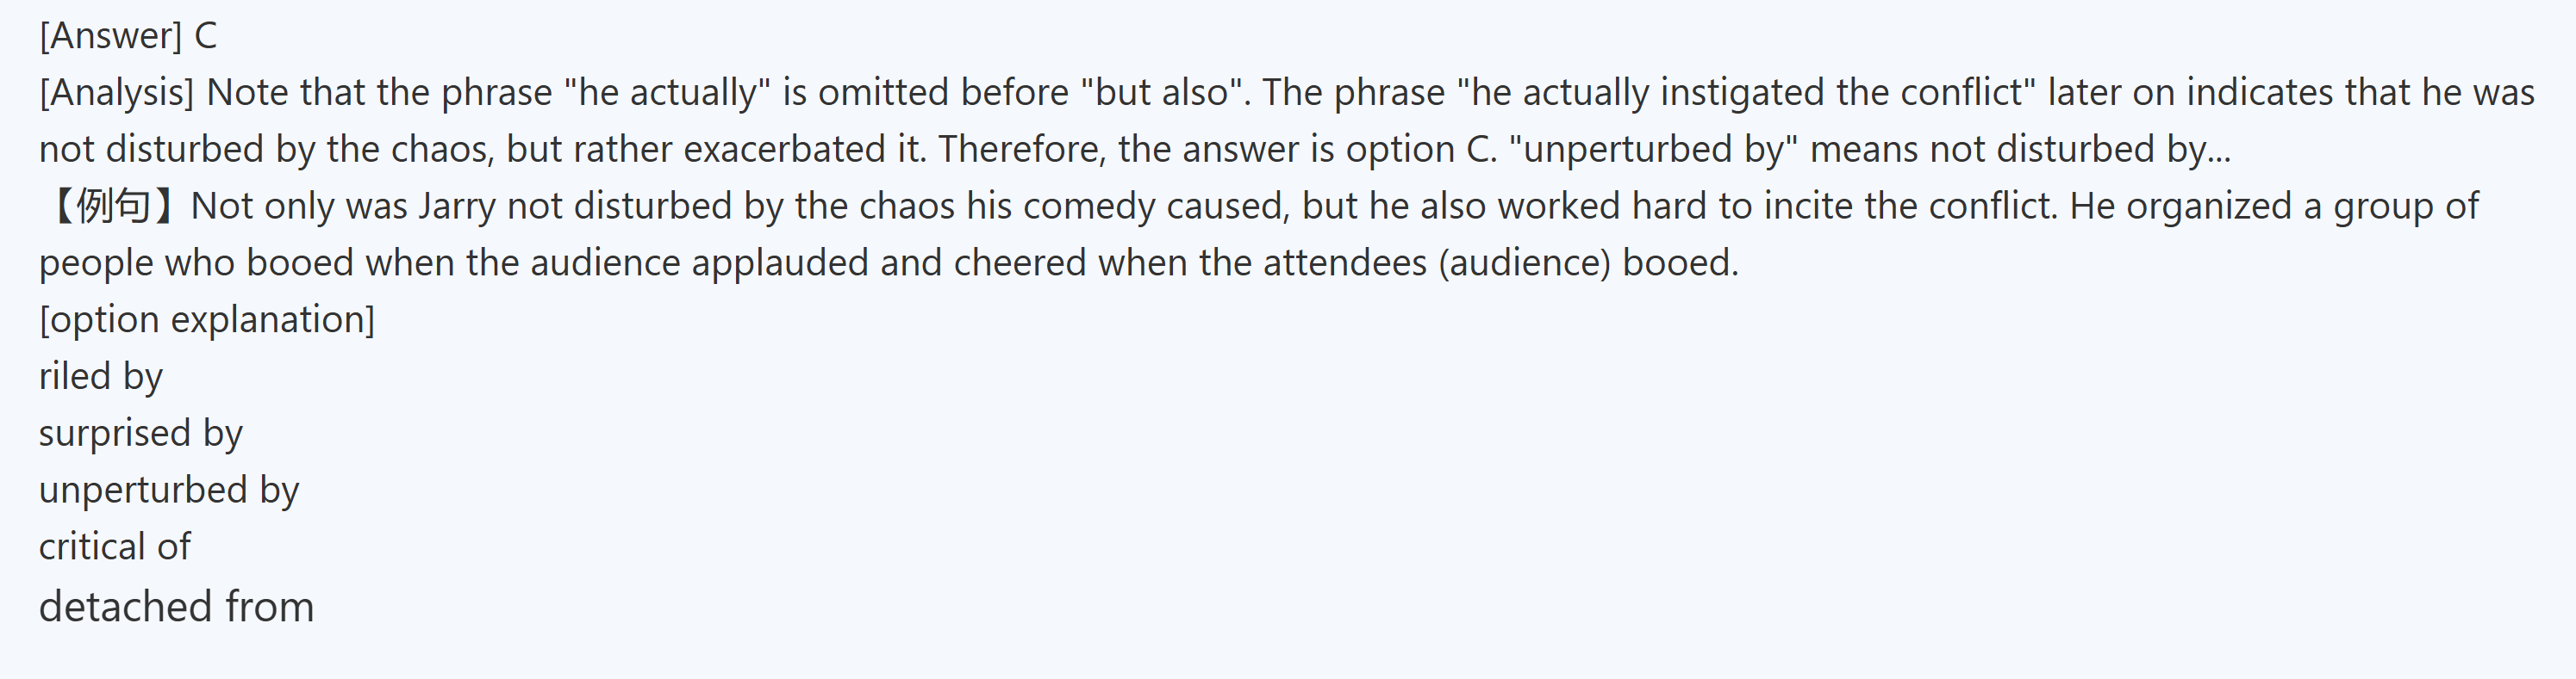Click the answer letter "C" on first line

pyautogui.click(x=205, y=36)
